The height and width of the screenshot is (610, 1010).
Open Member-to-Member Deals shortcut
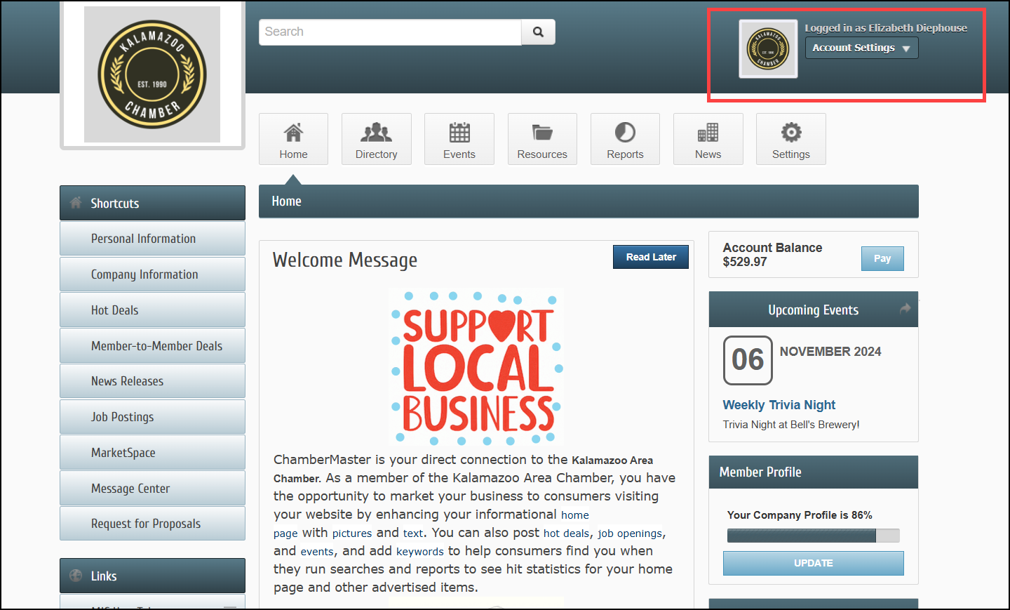coord(152,346)
